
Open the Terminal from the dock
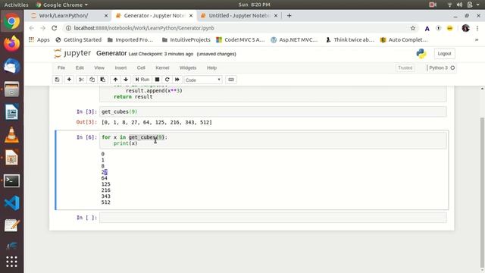click(x=12, y=180)
